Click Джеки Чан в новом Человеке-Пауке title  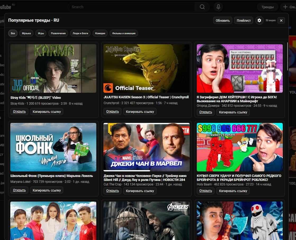pyautogui.click(x=145, y=178)
